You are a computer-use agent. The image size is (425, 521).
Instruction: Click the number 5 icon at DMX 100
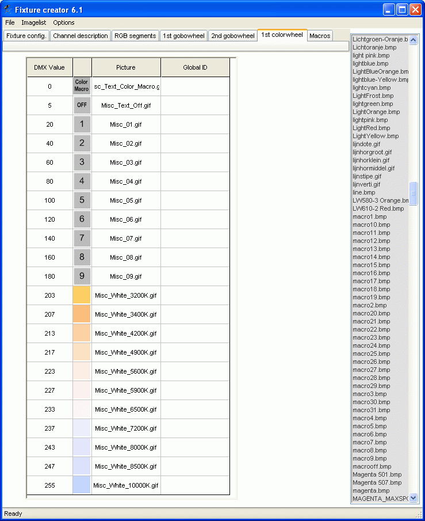(82, 200)
